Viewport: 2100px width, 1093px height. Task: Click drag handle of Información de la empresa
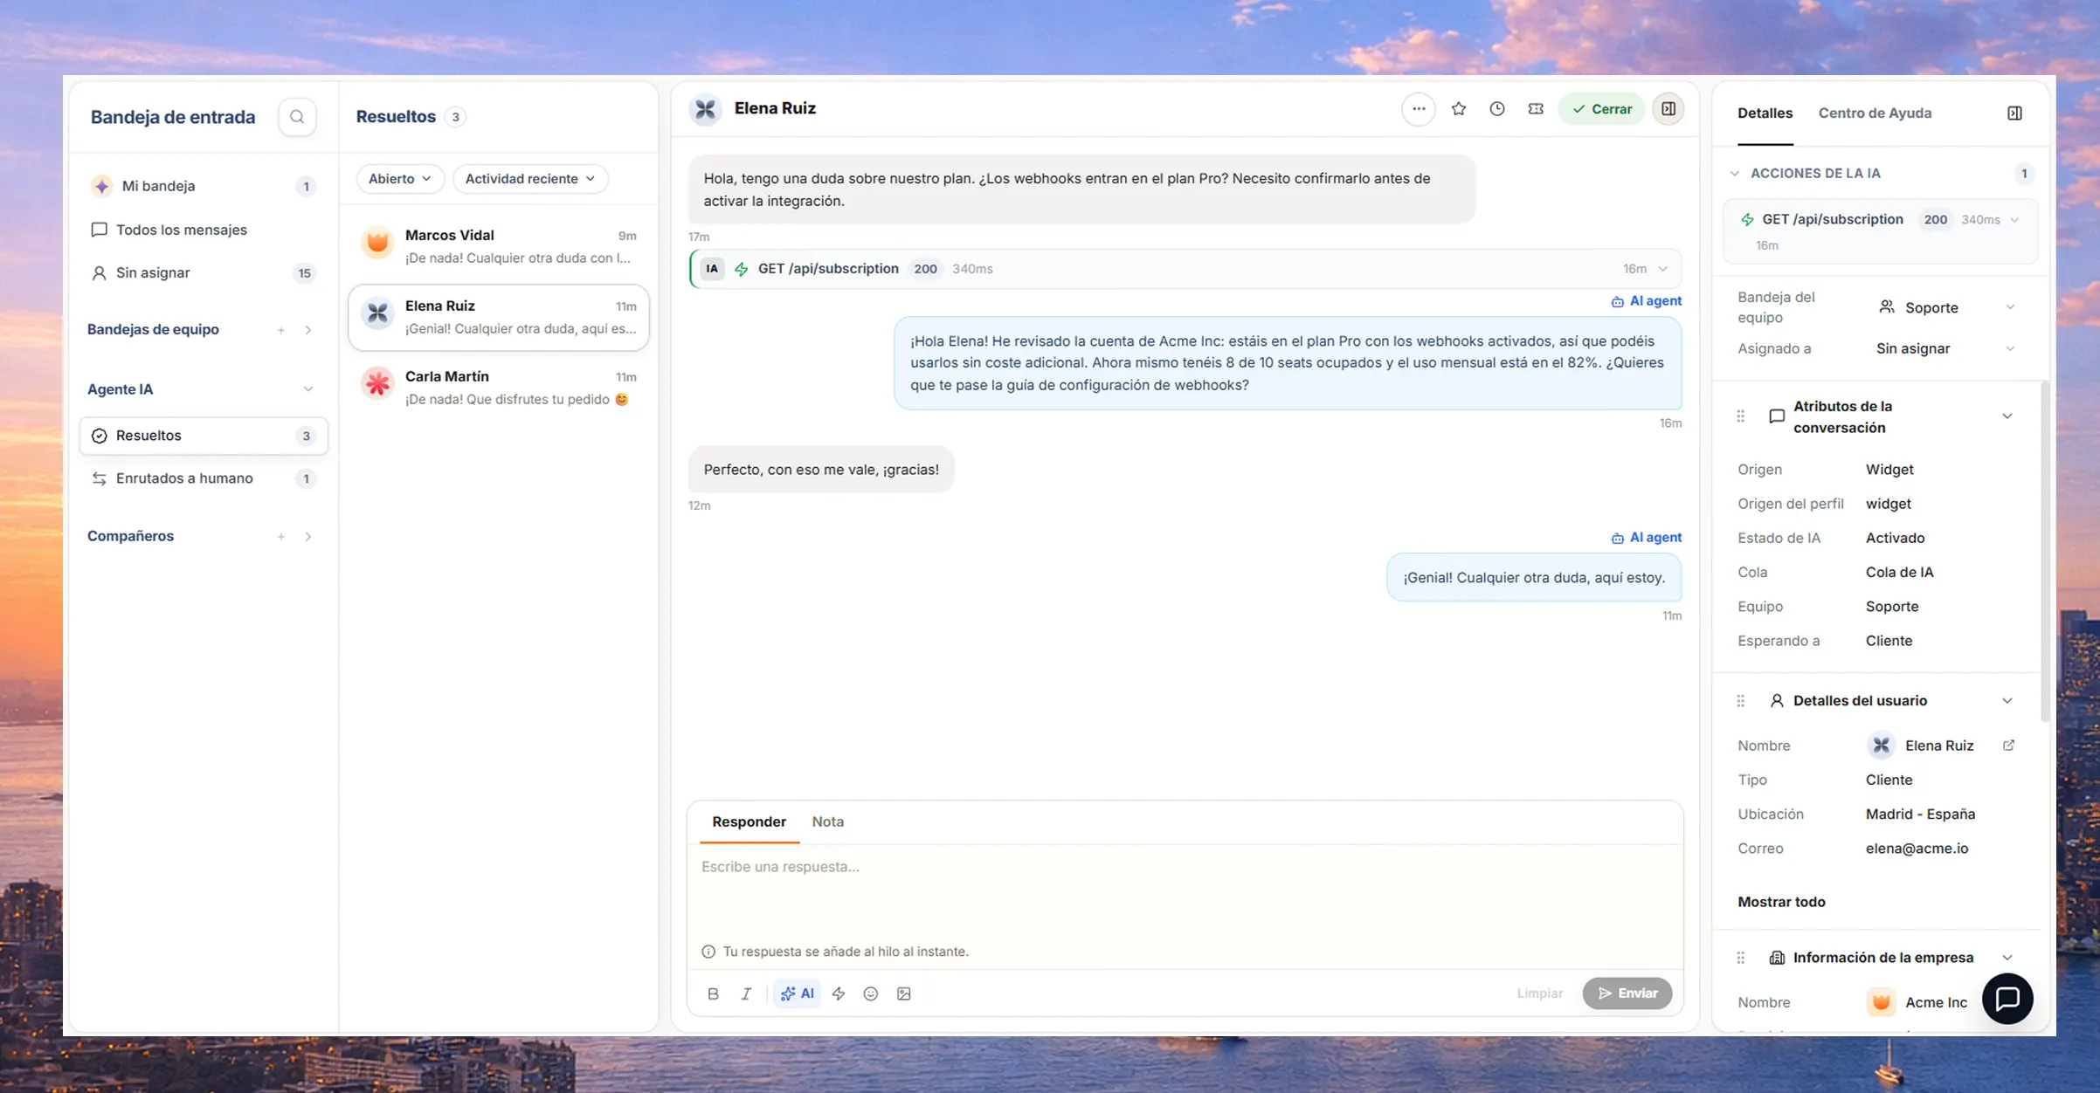click(1740, 958)
